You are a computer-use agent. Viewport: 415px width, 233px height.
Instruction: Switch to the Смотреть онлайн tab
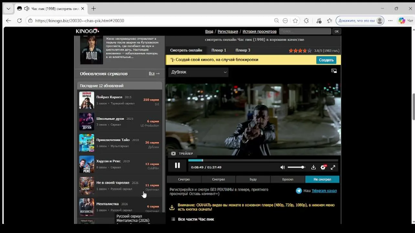[x=186, y=50]
